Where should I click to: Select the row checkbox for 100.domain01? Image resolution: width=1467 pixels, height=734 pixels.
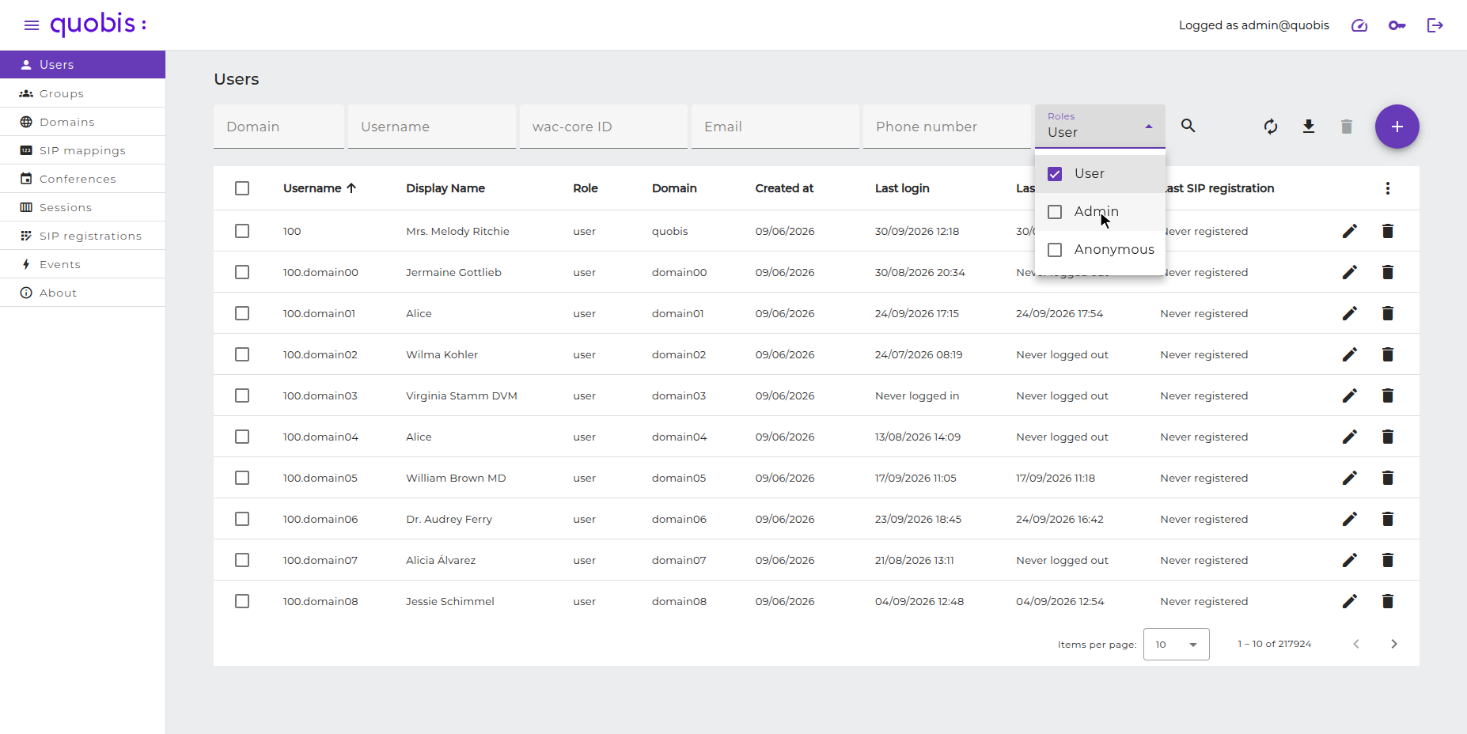click(x=242, y=313)
